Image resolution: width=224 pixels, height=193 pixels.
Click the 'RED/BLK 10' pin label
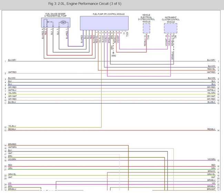145,41
